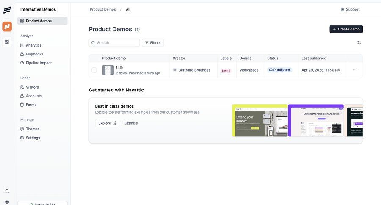Click the Product demo column header
This screenshot has height=205, width=381.
point(114,58)
